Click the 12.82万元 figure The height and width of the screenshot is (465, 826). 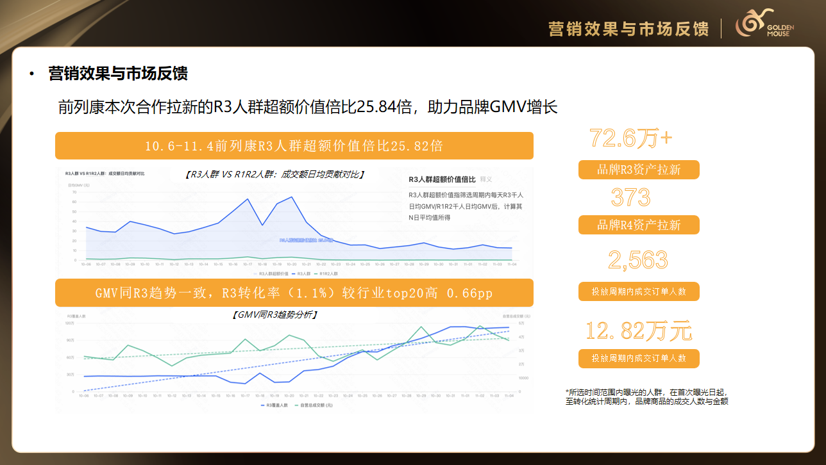639,331
